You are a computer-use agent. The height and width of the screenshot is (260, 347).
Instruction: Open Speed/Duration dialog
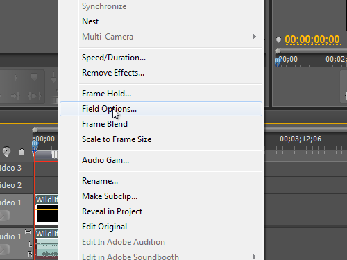(x=114, y=58)
